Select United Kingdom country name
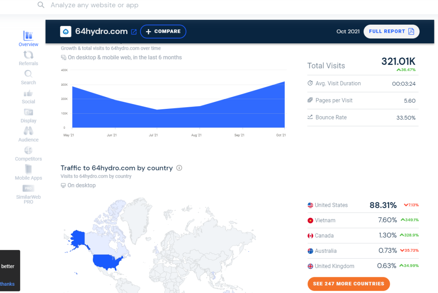Viewport: 438px width, 293px height. (x=335, y=266)
